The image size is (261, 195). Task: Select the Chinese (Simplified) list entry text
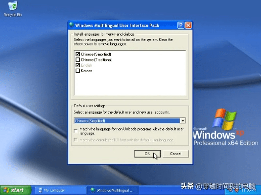tap(96, 54)
